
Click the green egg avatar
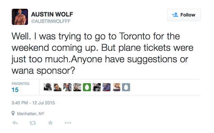tap(87, 87)
